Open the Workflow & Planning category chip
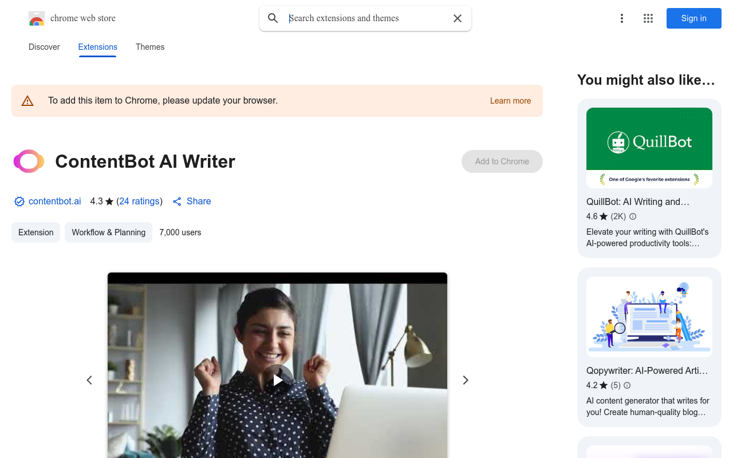The height and width of the screenshot is (458, 733). point(109,232)
